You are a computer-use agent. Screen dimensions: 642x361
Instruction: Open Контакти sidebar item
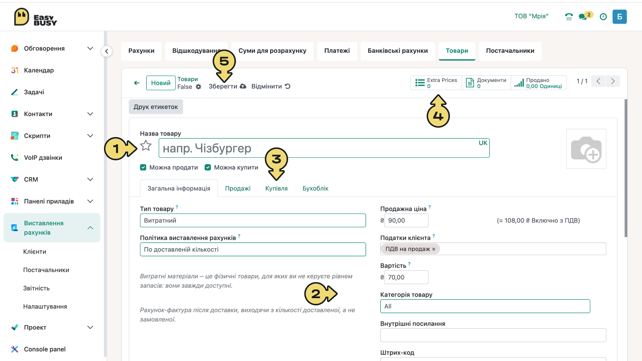[38, 114]
